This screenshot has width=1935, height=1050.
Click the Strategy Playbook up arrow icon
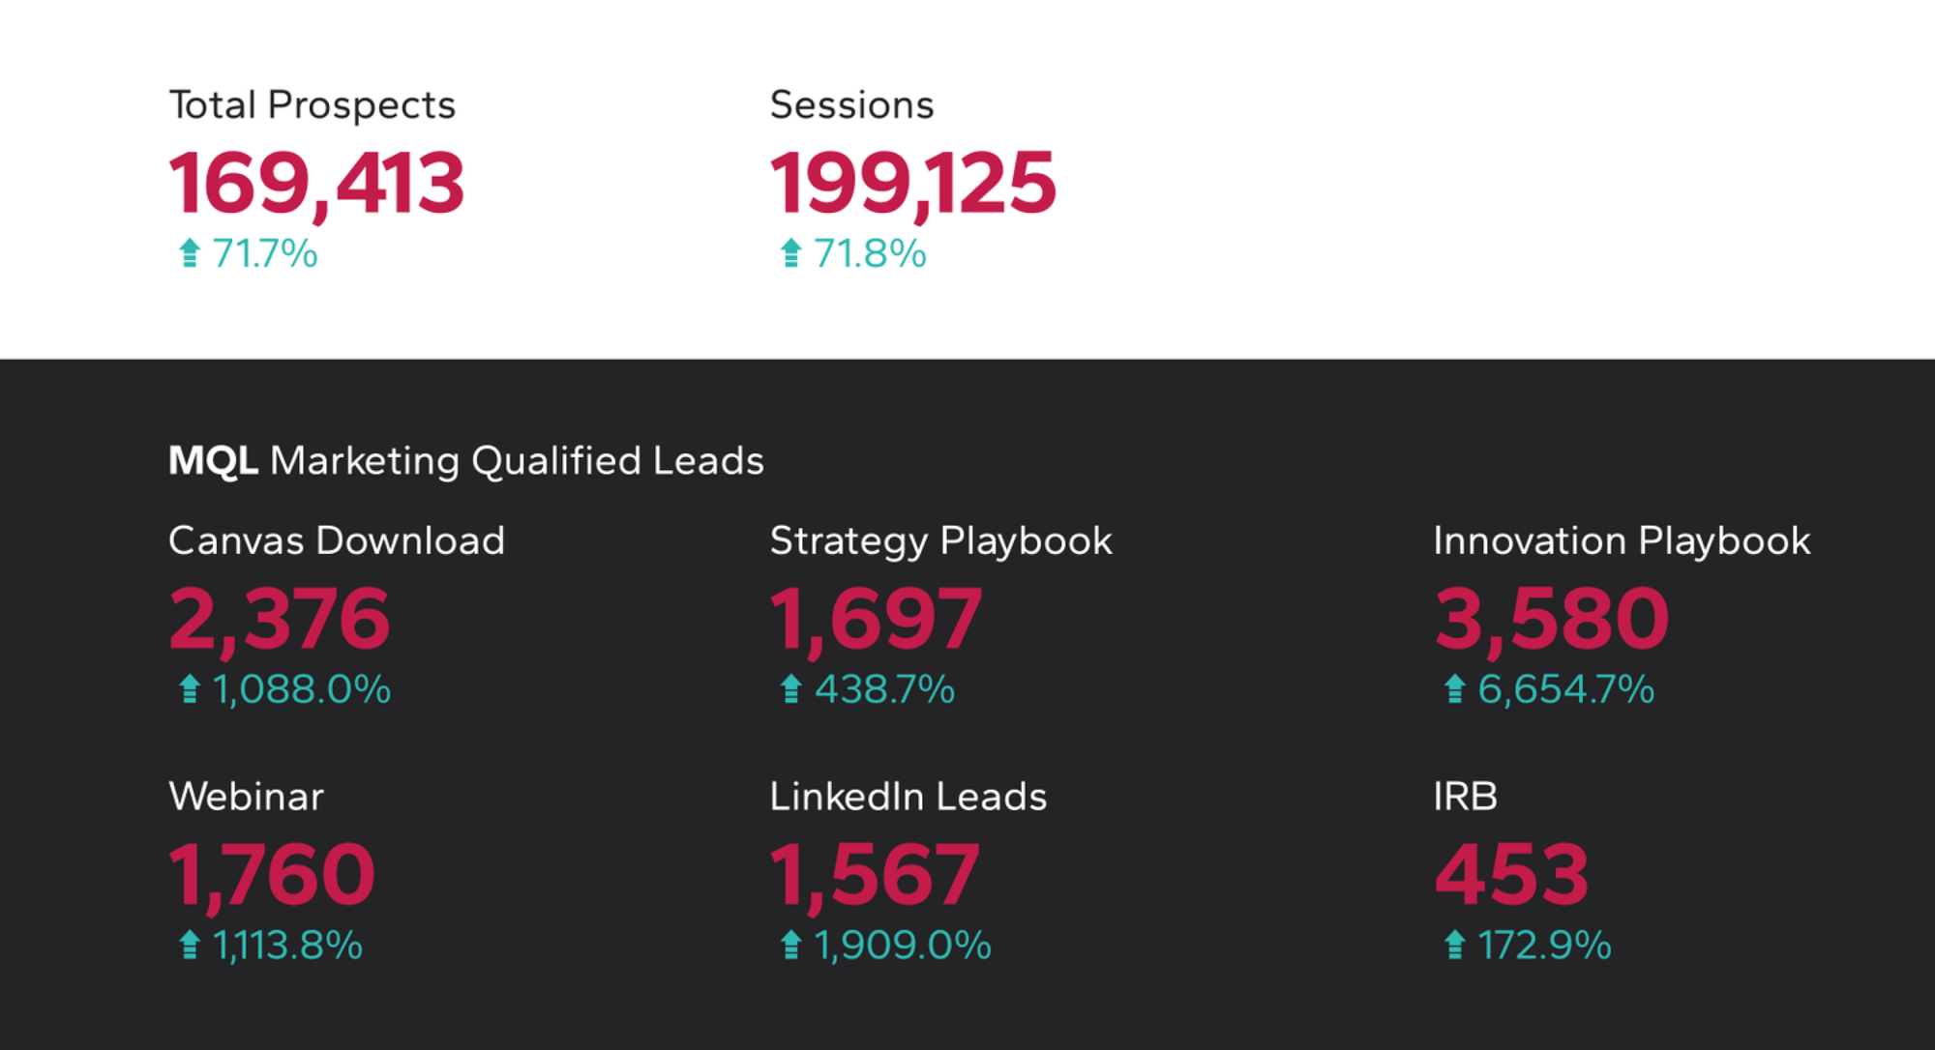tap(791, 689)
